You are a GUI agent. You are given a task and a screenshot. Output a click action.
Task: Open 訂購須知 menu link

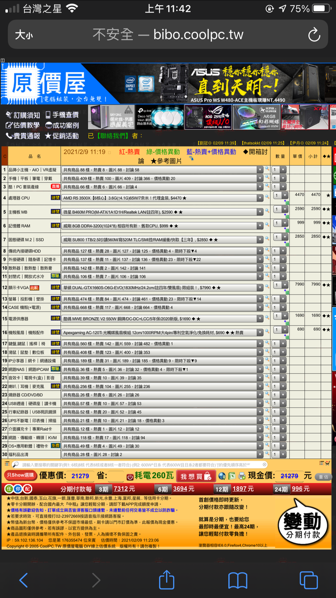click(22, 115)
